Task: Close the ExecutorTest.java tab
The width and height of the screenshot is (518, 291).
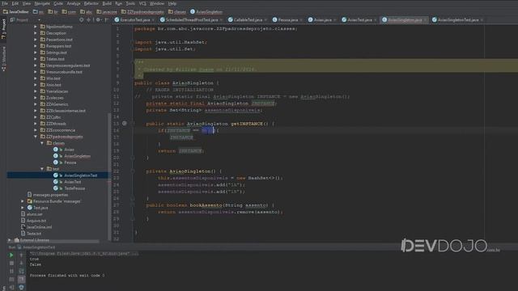Action: [153, 20]
